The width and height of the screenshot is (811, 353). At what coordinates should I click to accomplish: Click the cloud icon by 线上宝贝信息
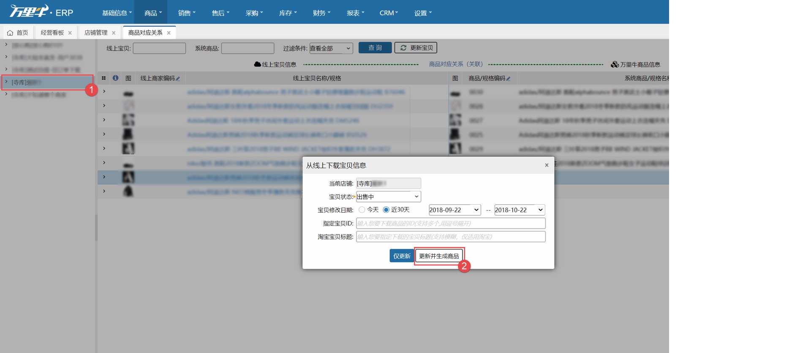pyautogui.click(x=257, y=64)
